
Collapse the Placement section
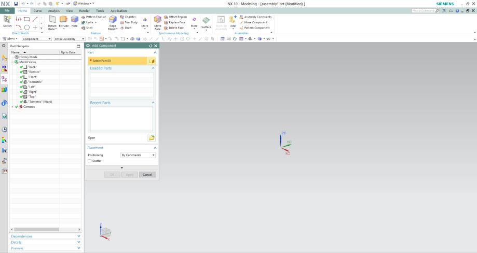(155, 148)
